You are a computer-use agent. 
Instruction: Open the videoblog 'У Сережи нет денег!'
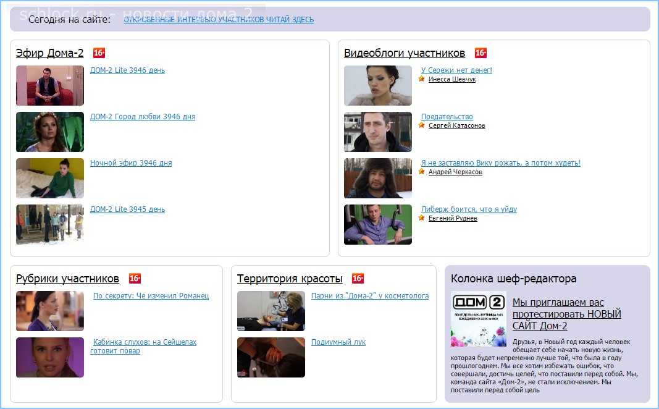[456, 70]
